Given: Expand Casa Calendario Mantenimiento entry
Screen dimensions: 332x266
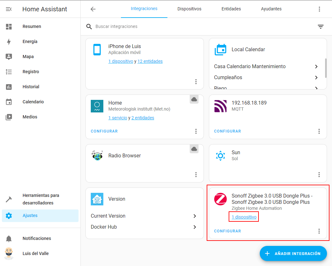Looking at the screenshot, I should coord(316,67).
